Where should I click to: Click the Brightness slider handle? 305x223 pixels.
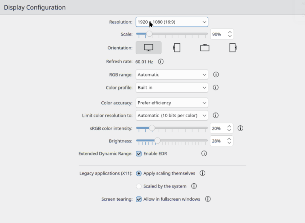point(157,140)
